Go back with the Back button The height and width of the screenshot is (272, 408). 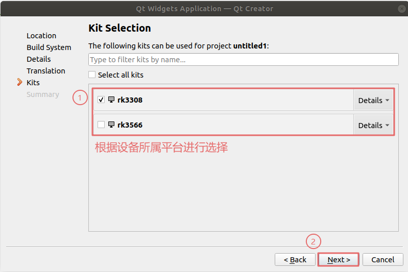coord(295,260)
